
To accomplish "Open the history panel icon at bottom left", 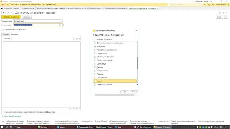I will tap(3, 122).
